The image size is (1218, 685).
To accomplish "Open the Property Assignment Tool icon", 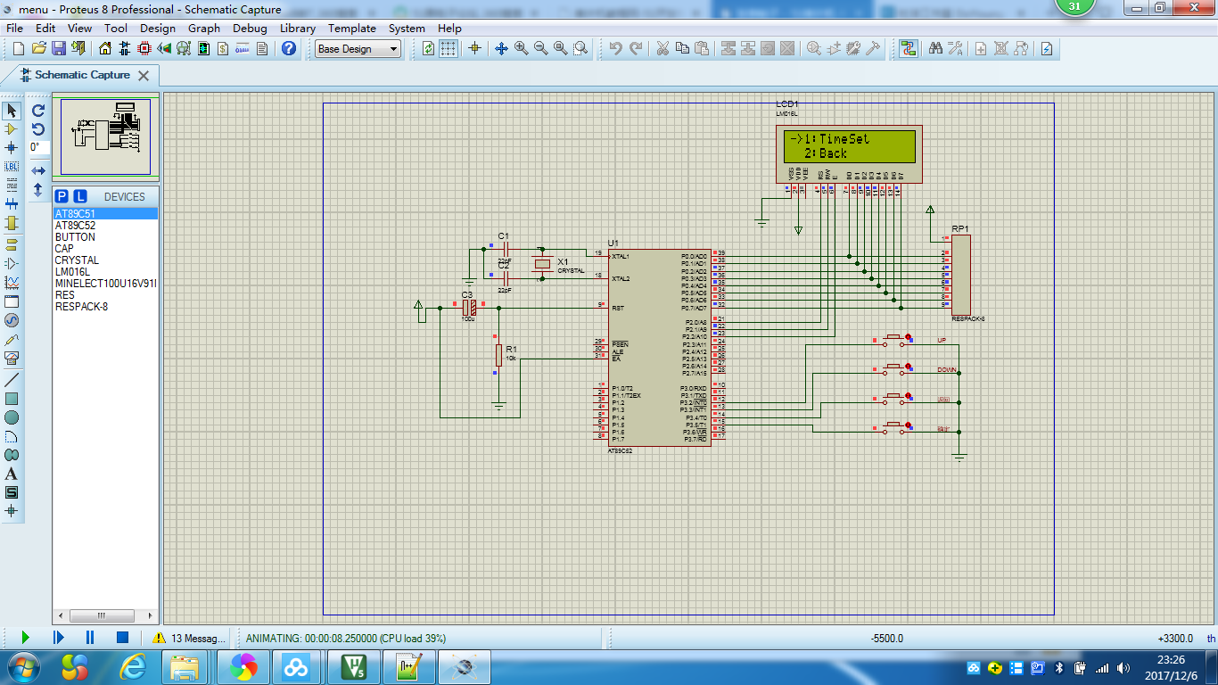I will click(955, 49).
